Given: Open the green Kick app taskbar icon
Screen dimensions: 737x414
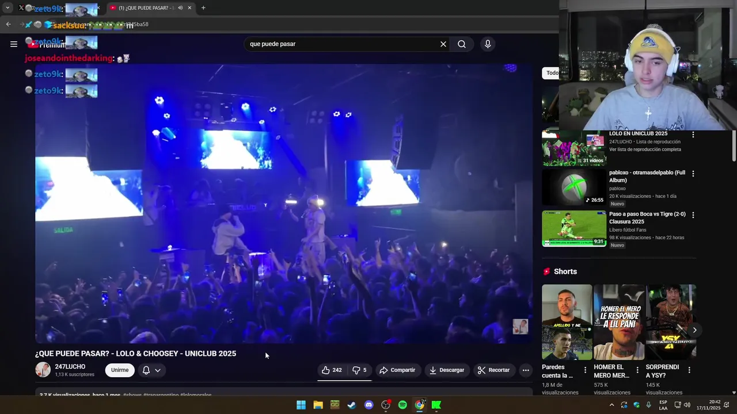Looking at the screenshot, I should pos(436,405).
